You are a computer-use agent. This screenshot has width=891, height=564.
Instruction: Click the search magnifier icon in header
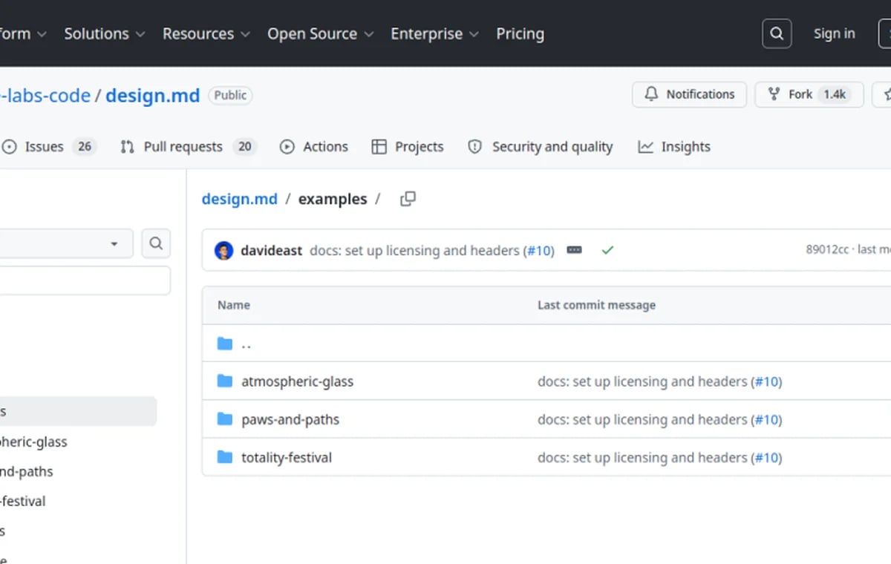777,33
